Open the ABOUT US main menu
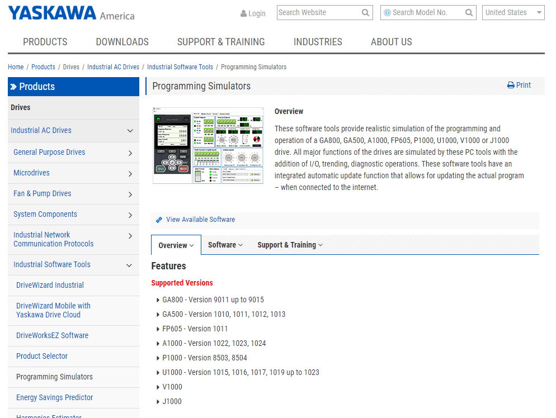556x418 pixels. [x=392, y=42]
